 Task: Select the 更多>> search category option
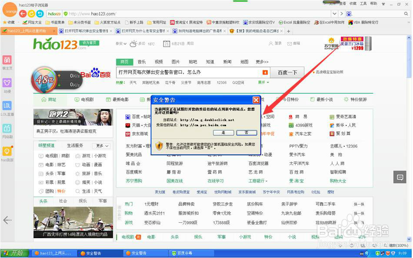[x=262, y=62]
